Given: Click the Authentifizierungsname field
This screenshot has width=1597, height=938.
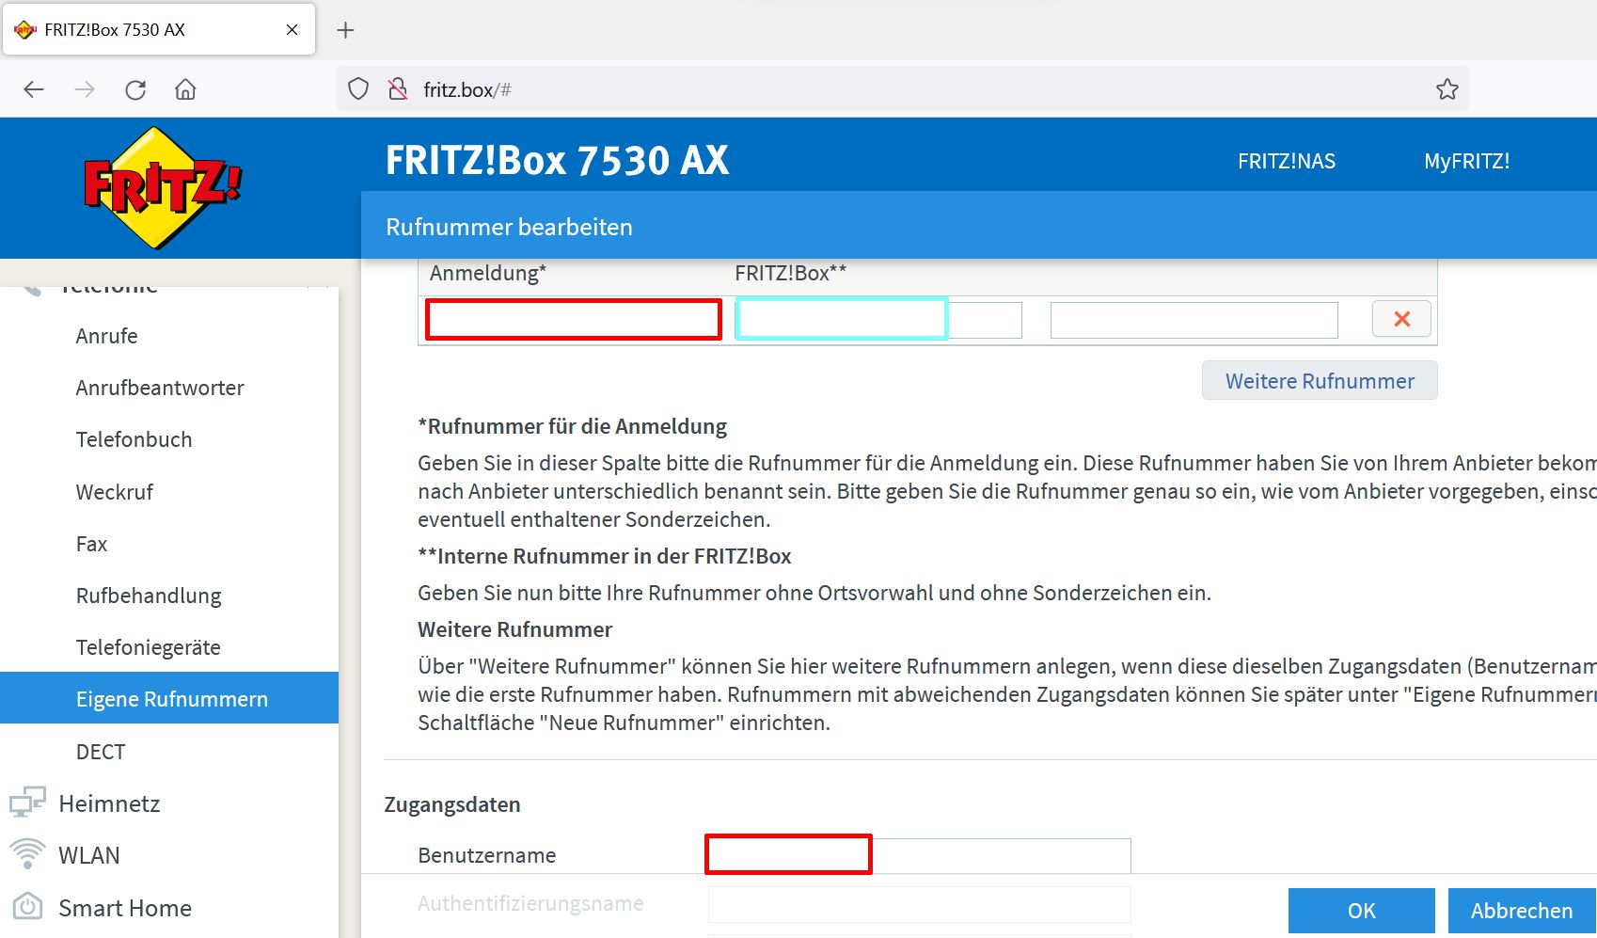Looking at the screenshot, I should [x=919, y=903].
